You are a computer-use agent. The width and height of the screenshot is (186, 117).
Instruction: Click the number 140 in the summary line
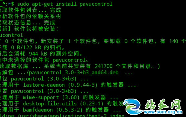pos(174,41)
